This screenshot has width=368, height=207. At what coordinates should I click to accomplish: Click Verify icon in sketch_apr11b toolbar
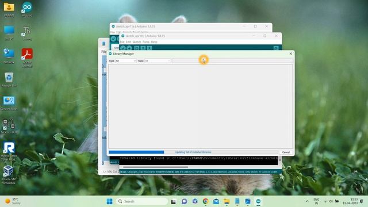tap(123, 48)
